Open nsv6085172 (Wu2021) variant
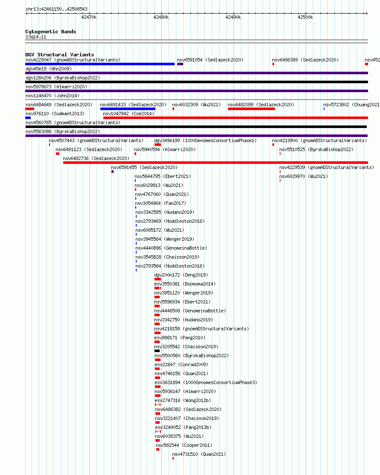 coord(160,230)
